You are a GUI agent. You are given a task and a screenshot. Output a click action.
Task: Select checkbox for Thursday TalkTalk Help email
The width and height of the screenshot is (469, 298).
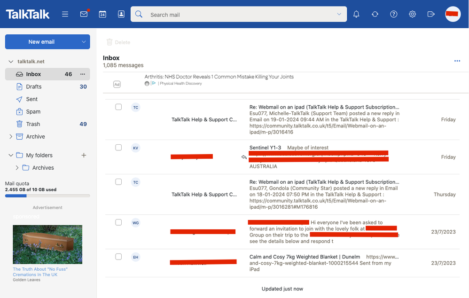(x=118, y=182)
